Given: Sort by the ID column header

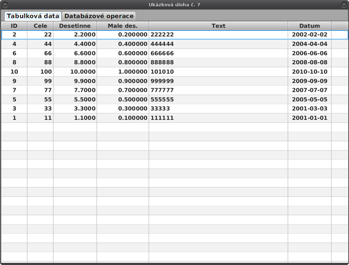Looking at the screenshot, I should pyautogui.click(x=14, y=26).
